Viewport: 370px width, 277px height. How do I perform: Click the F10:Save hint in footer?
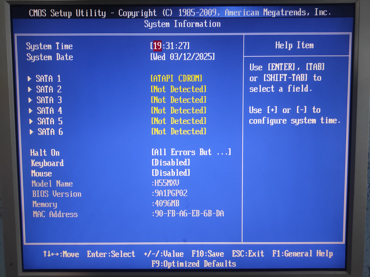pyautogui.click(x=208, y=254)
